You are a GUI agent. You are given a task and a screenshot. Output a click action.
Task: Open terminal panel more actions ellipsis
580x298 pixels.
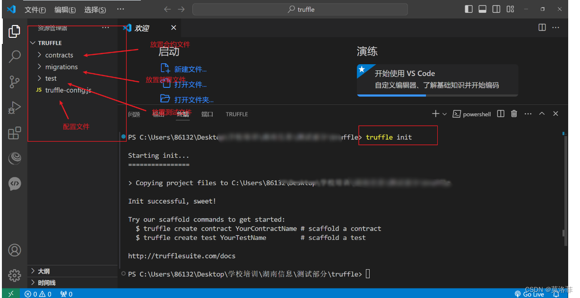pos(528,114)
